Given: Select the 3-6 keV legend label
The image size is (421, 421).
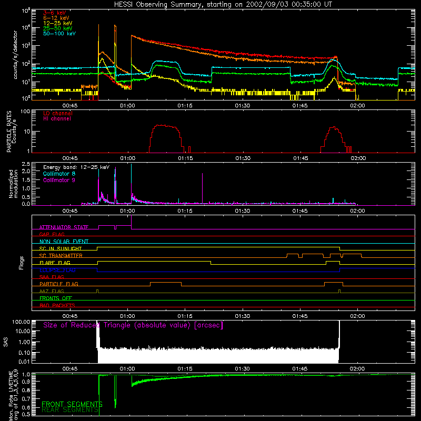Looking at the screenshot, I should point(55,13).
